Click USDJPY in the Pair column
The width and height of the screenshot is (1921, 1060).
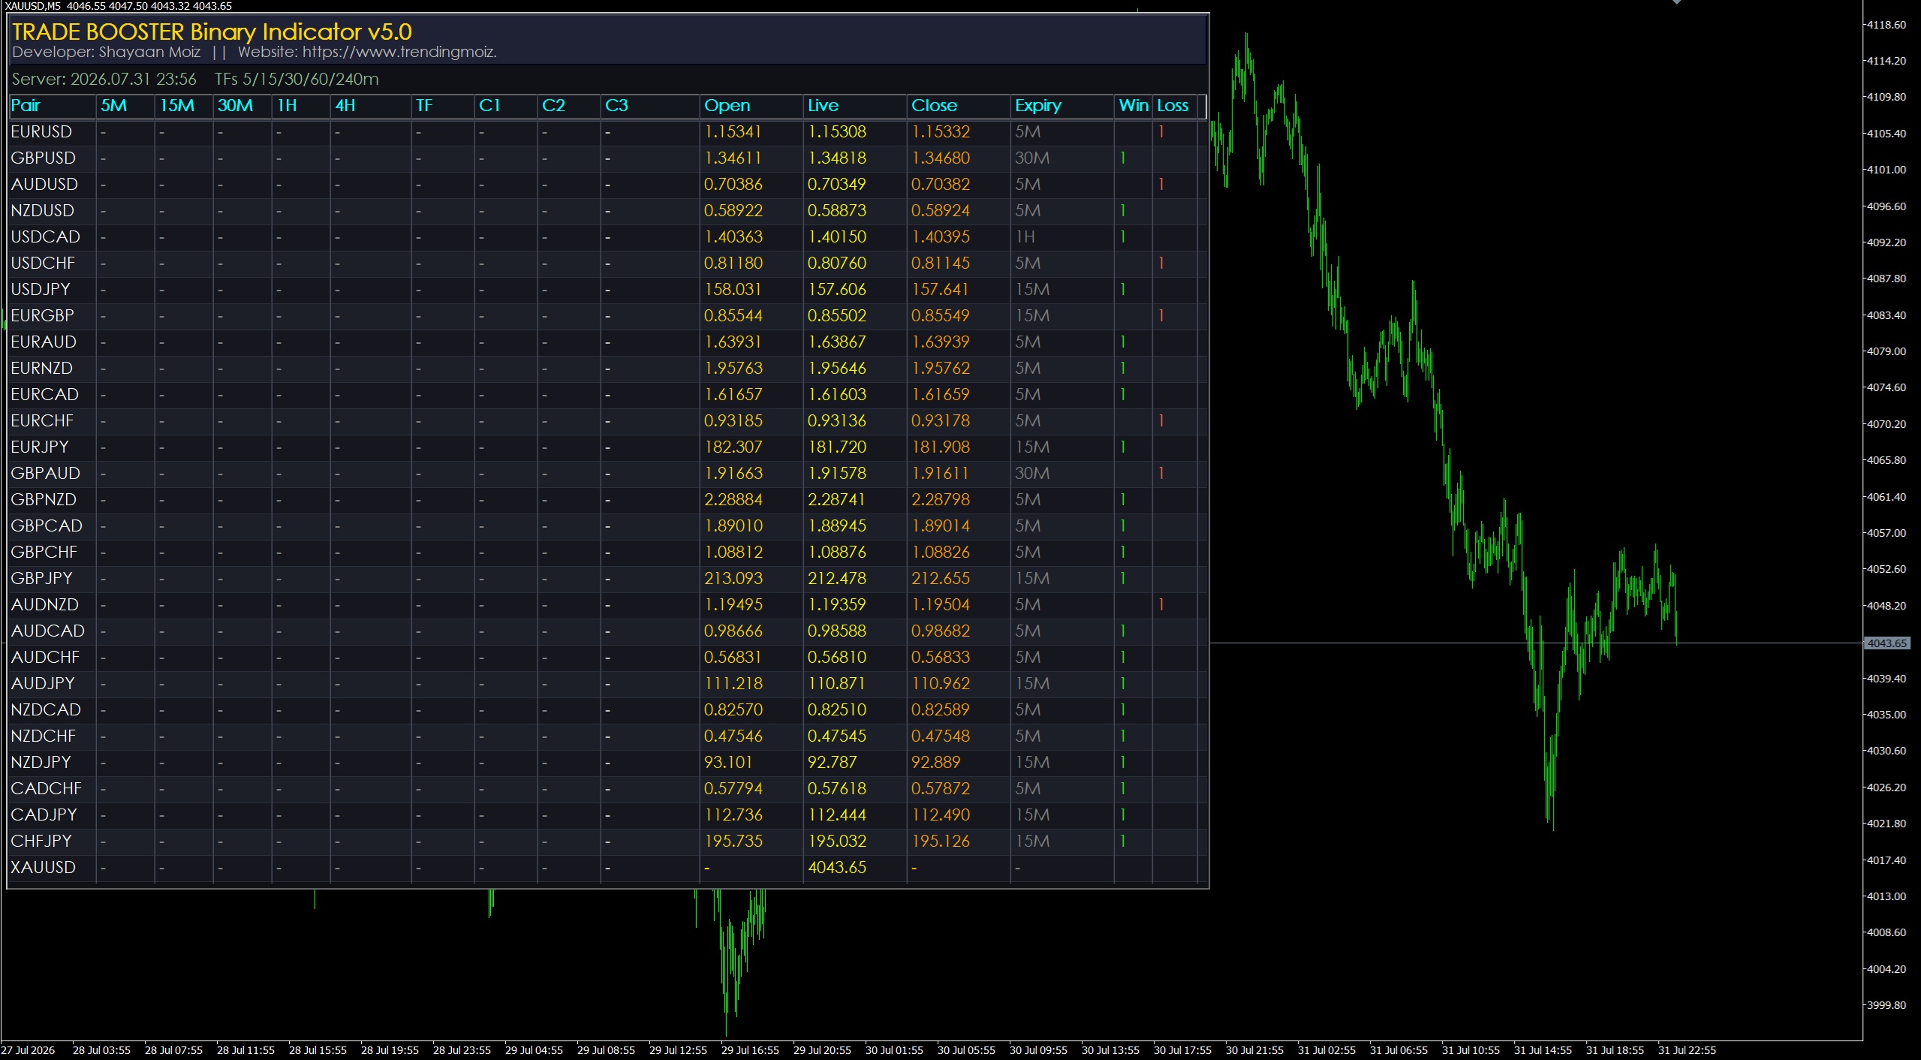41,289
